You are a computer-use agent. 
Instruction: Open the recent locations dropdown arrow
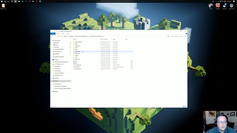tap(57, 36)
